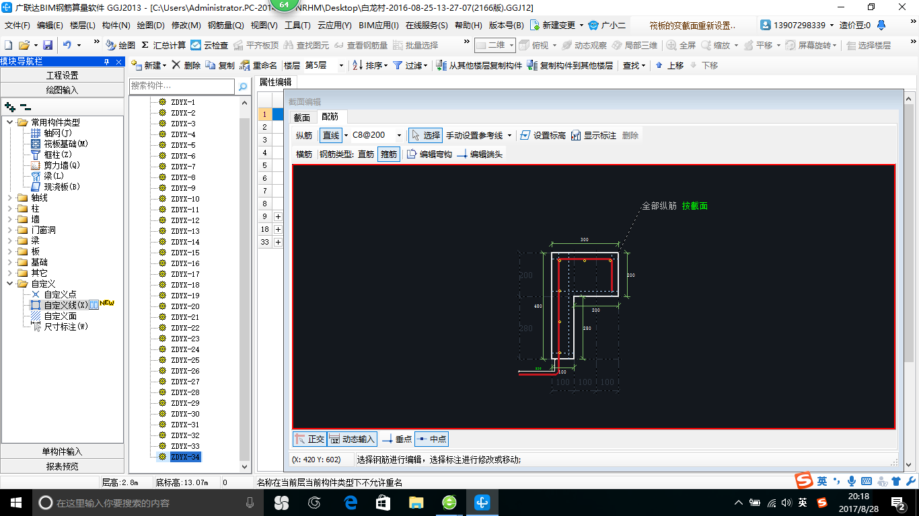Click 复制 copy component button

(220, 65)
